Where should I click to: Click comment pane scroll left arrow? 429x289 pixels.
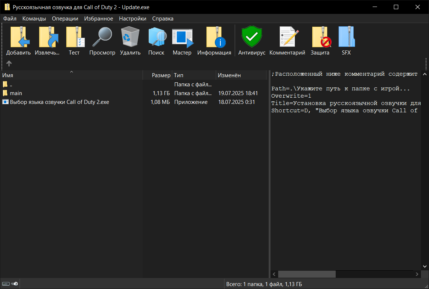274,274
